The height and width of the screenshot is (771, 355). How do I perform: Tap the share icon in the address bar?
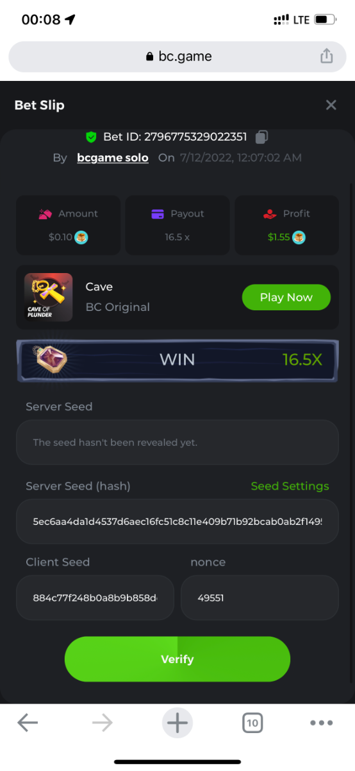click(327, 56)
